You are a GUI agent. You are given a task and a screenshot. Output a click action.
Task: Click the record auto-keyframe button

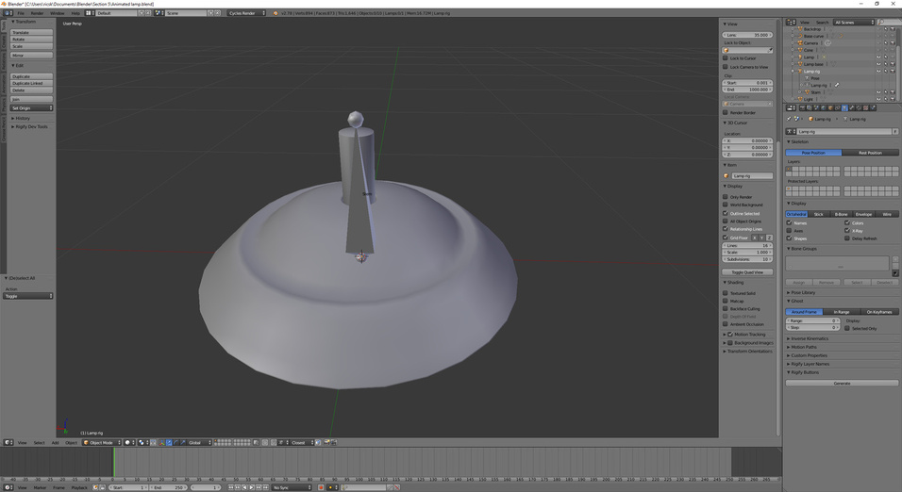pyautogui.click(x=321, y=487)
